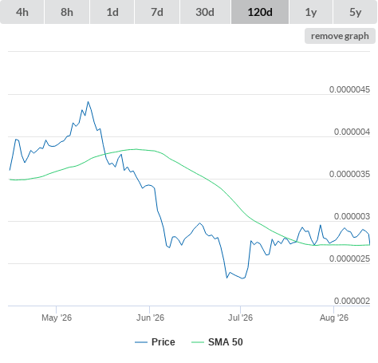Viewport: 378px width, 363px height.
Task: Click the remove graph button
Action: click(x=340, y=36)
